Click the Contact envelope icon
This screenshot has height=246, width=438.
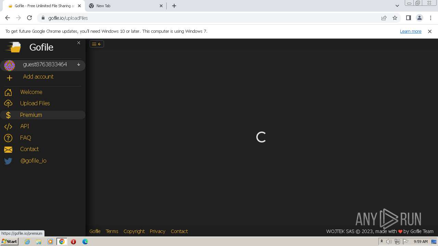pyautogui.click(x=8, y=149)
